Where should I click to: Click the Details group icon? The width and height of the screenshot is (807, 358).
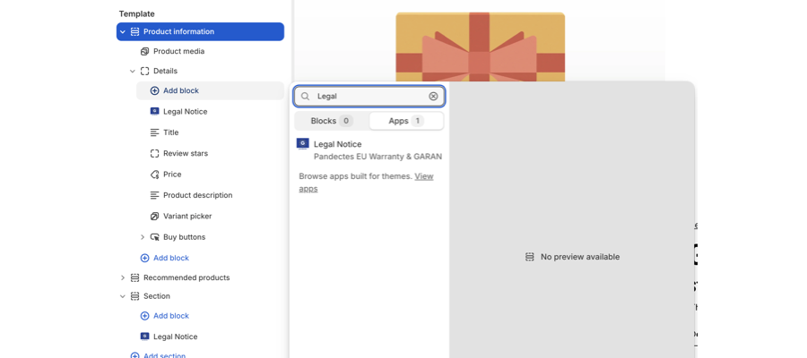144,72
